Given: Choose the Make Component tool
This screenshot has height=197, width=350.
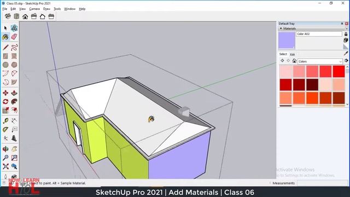Looking at the screenshot, I should 14,28.
